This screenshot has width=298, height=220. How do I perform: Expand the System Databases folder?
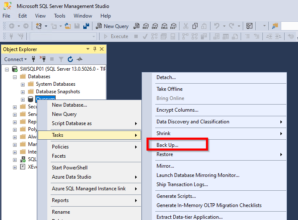pyautogui.click(x=23, y=84)
